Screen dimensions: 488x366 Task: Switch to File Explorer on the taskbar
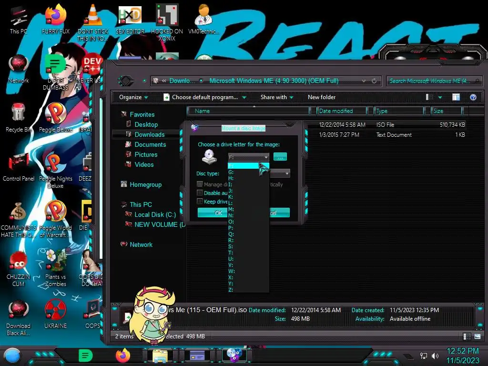point(160,356)
